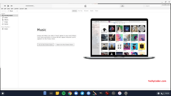Open the red bug icon on the shelf

(107, 93)
